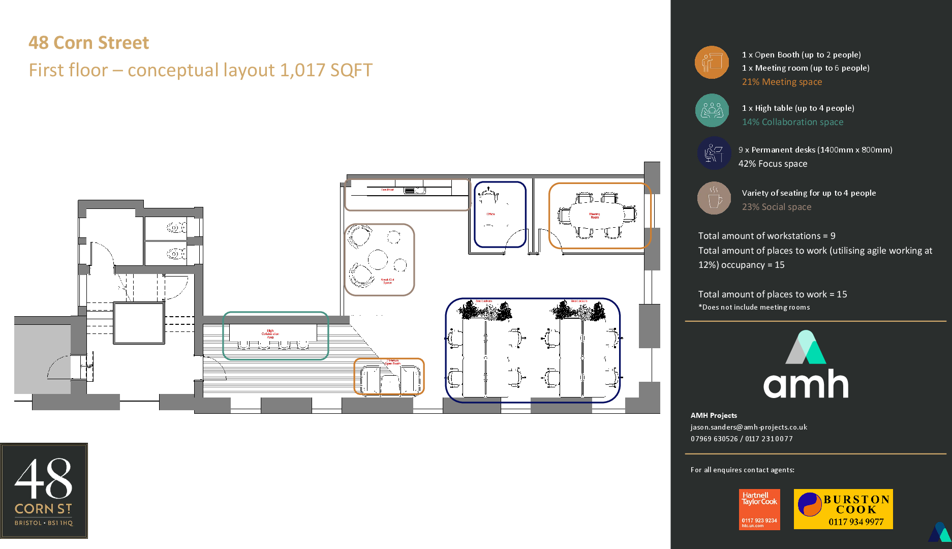Select the orange open booth outline
952x549 pixels.
[389, 377]
